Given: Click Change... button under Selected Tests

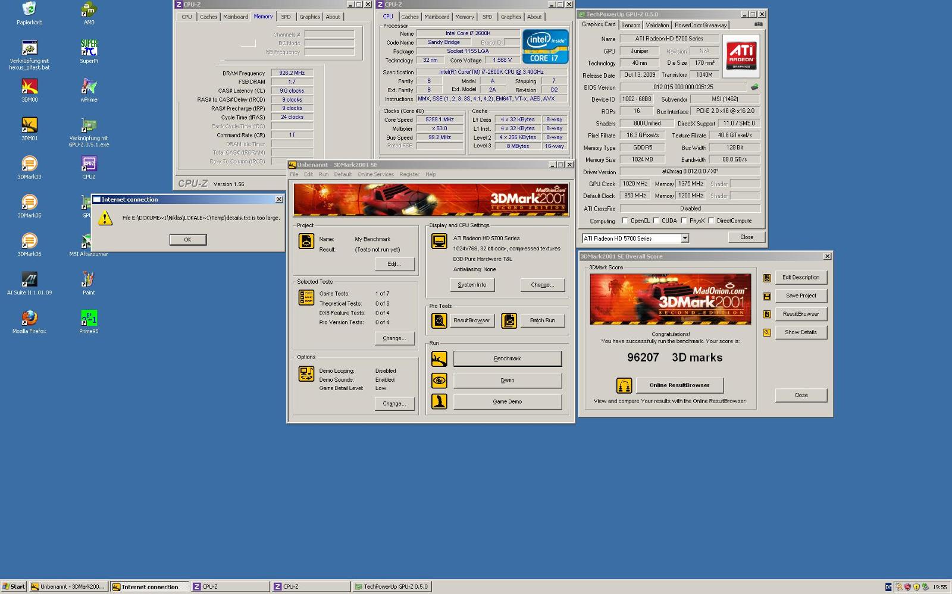Looking at the screenshot, I should click(x=394, y=338).
